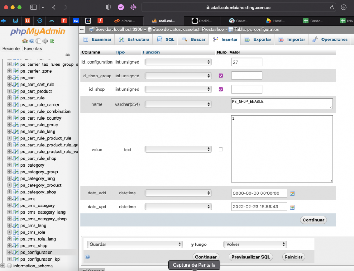The width and height of the screenshot is (354, 271).
Task: Click the Previsualizar SQL button
Action: pos(250,257)
